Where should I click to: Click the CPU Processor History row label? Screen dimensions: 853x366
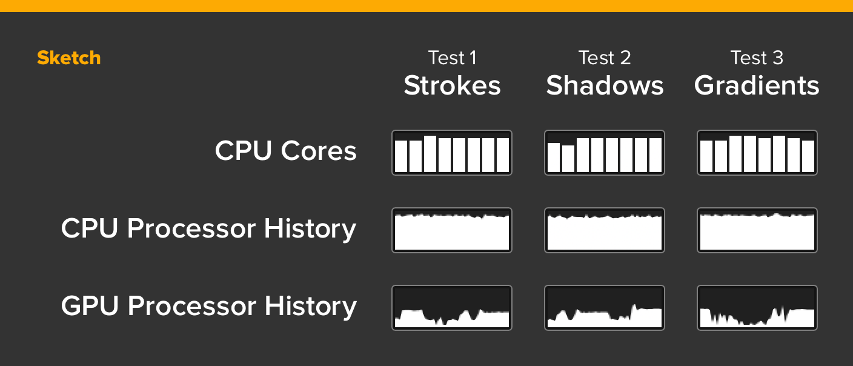pos(209,229)
